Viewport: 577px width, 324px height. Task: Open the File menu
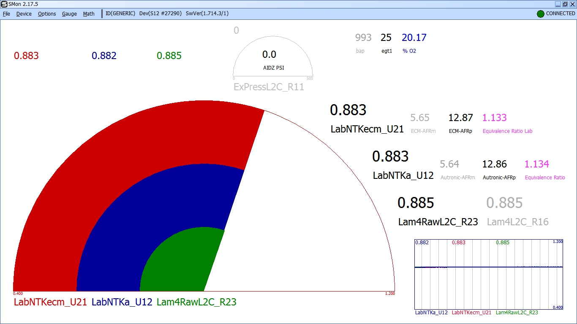point(6,14)
